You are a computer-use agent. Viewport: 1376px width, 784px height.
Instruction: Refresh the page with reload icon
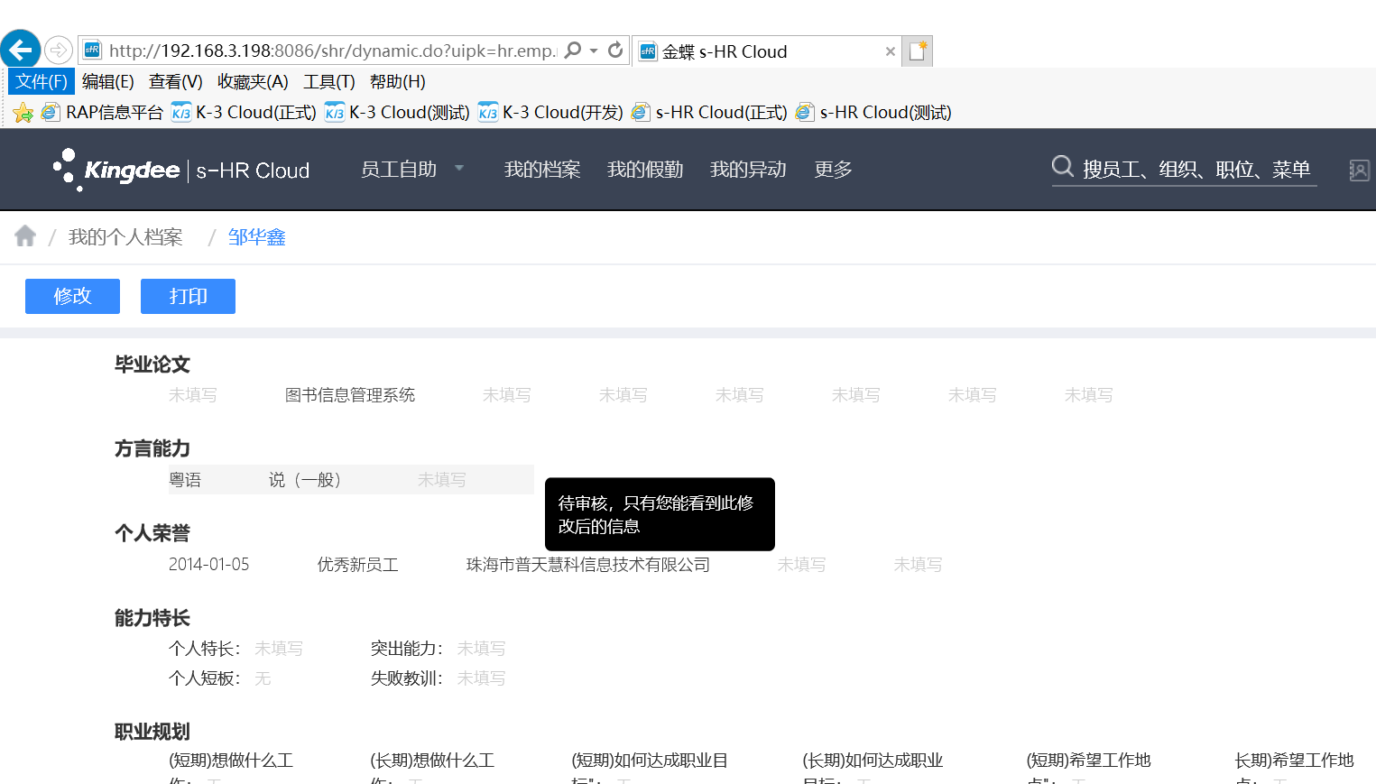pos(615,51)
